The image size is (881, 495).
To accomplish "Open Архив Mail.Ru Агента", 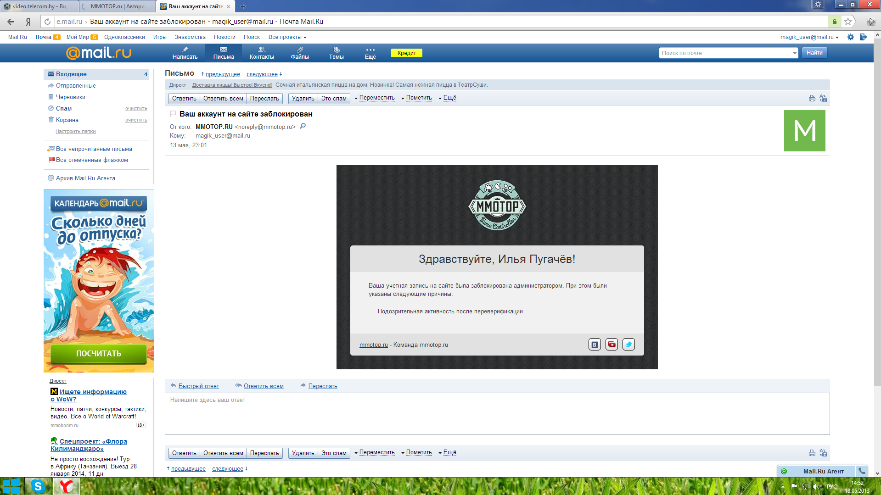I will coord(85,178).
